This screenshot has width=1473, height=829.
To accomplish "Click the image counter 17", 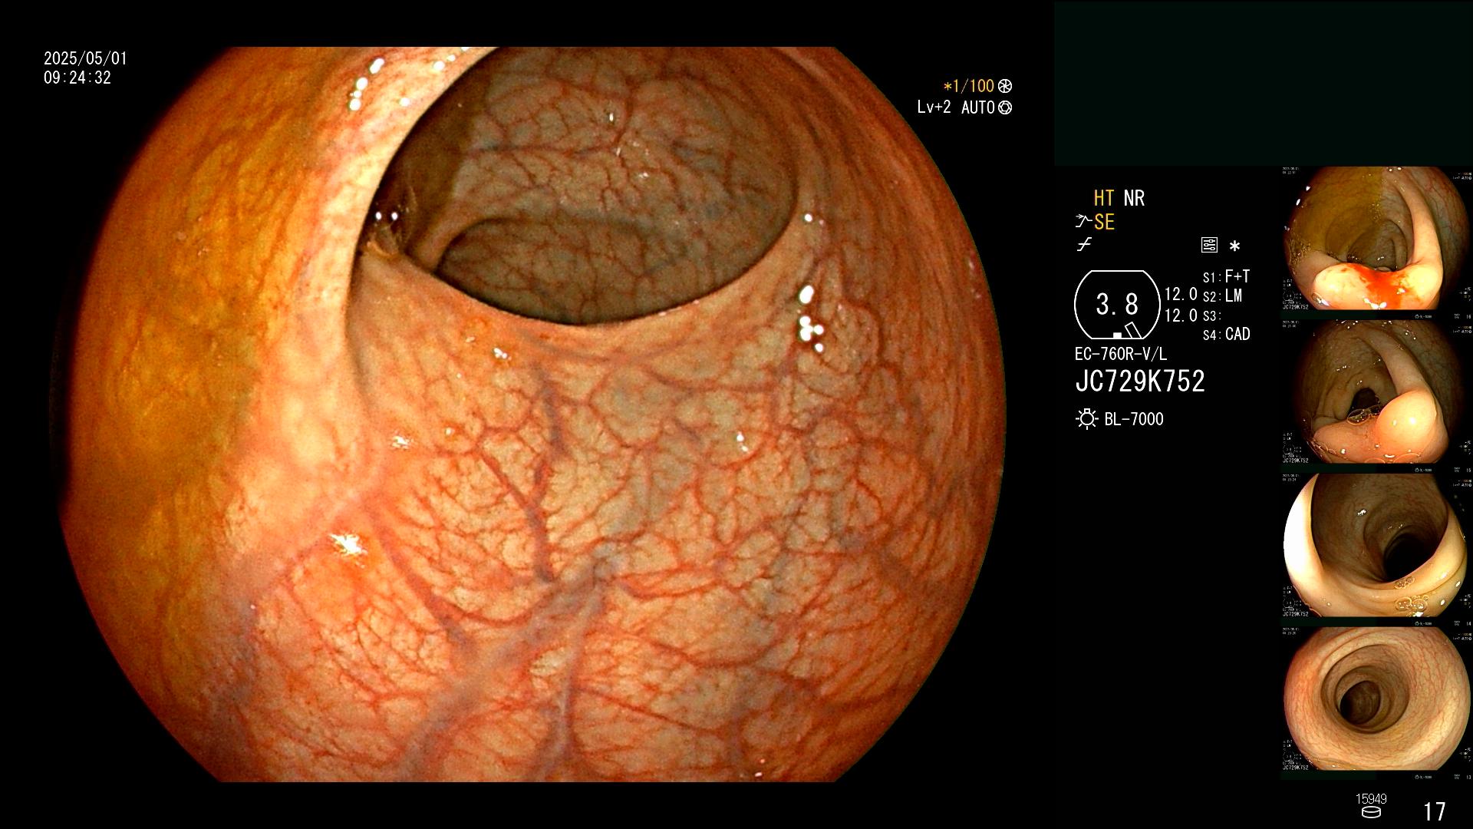I will 1435,812.
